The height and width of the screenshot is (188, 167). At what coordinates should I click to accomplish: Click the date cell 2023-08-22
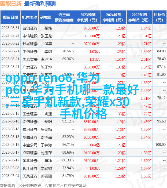(10, 44)
